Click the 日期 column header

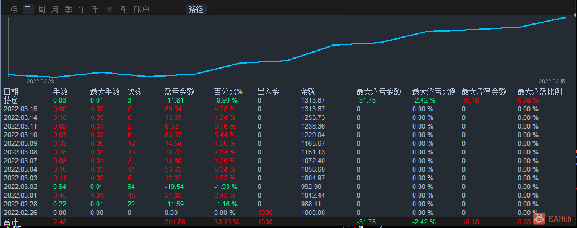[x=11, y=92]
